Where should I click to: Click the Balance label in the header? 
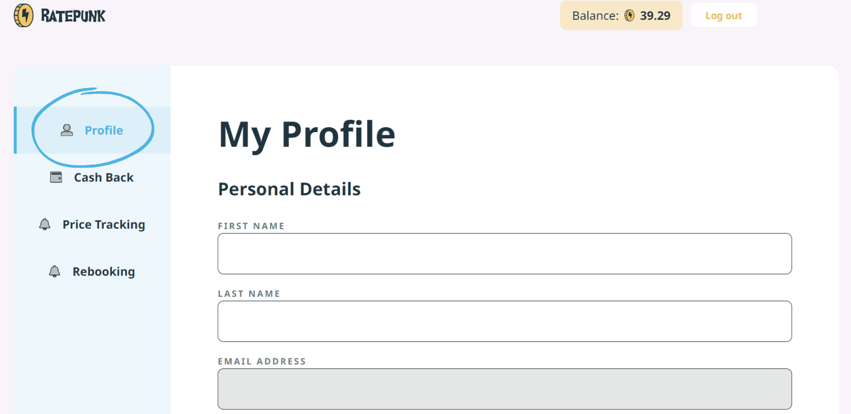595,16
